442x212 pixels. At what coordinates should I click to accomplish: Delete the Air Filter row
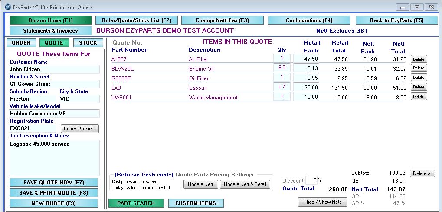click(419, 59)
